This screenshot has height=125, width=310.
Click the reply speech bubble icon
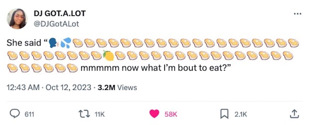pos(15,114)
